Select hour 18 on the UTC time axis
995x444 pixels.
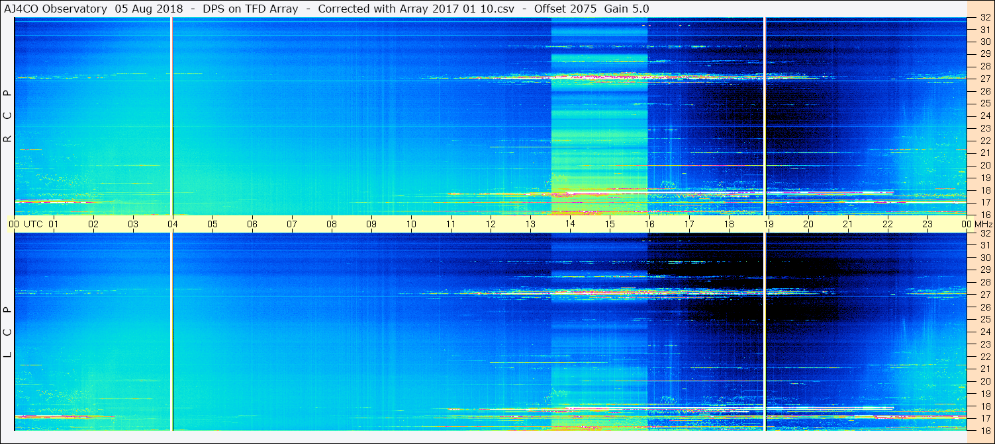(x=729, y=224)
